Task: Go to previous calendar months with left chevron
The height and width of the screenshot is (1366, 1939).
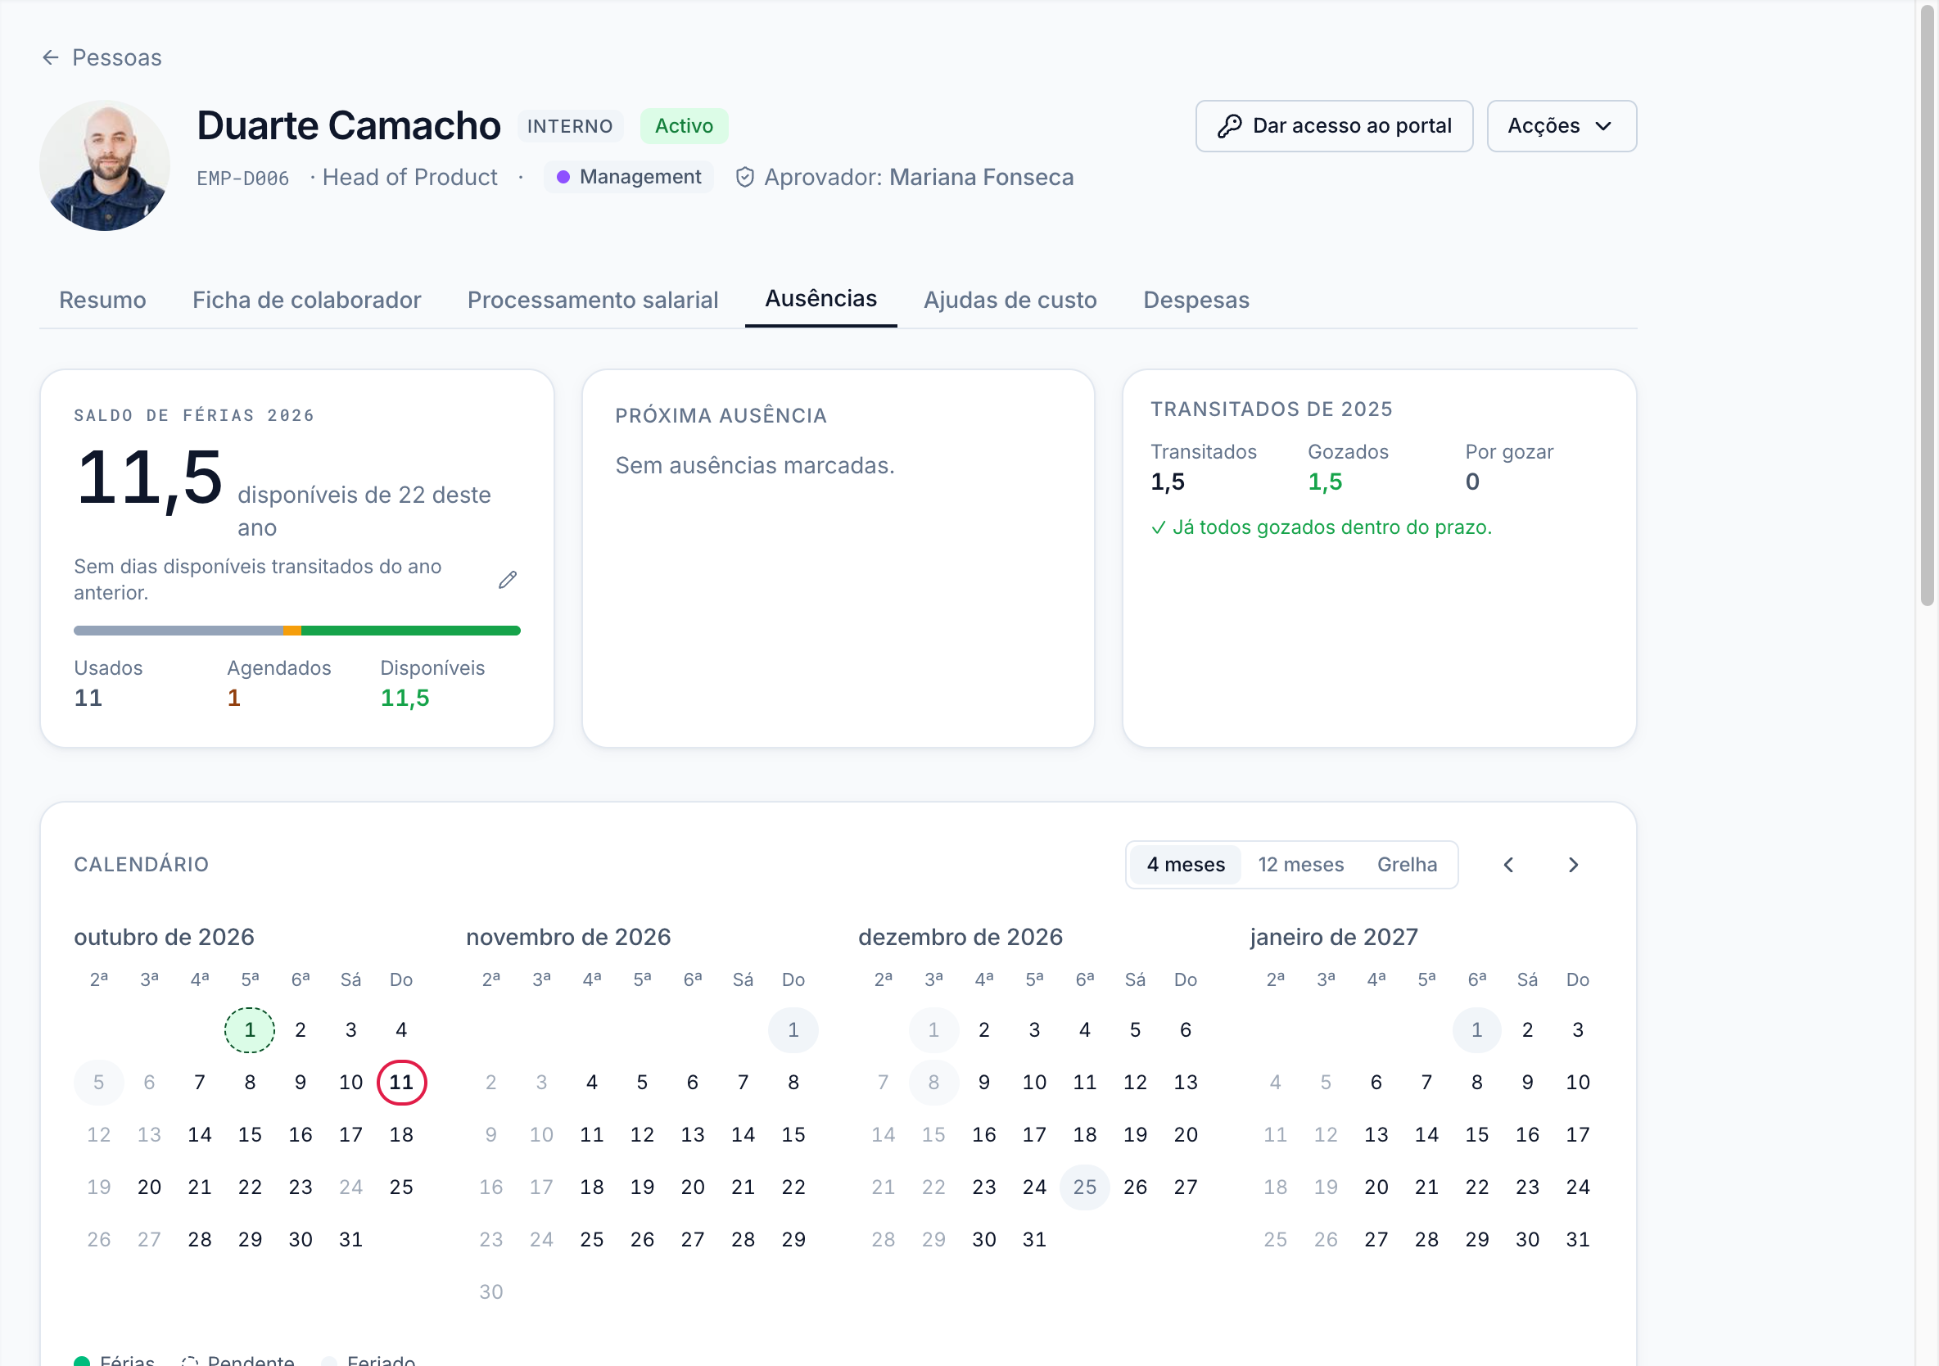Action: pos(1508,864)
